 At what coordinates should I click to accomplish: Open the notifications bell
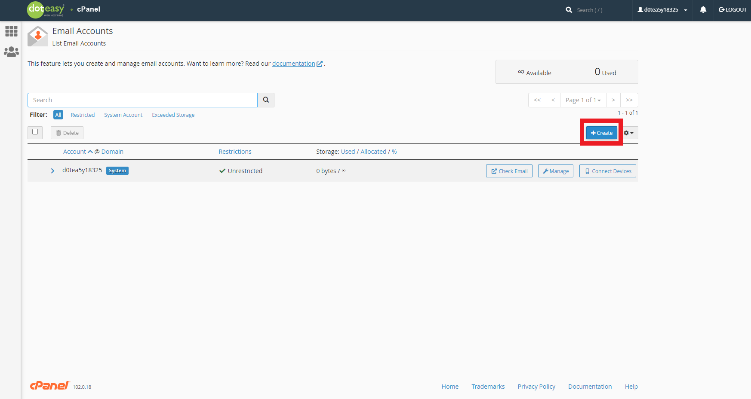(703, 9)
